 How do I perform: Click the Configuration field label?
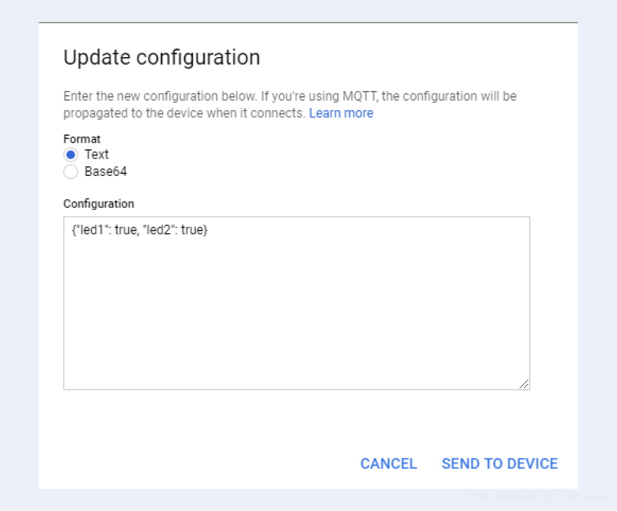point(98,204)
